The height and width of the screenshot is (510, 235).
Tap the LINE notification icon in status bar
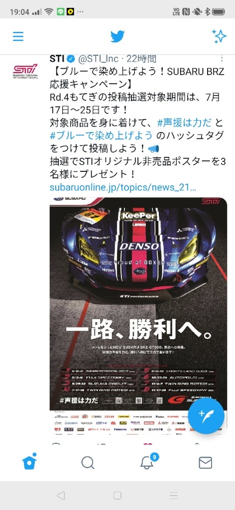pyautogui.click(x=60, y=12)
